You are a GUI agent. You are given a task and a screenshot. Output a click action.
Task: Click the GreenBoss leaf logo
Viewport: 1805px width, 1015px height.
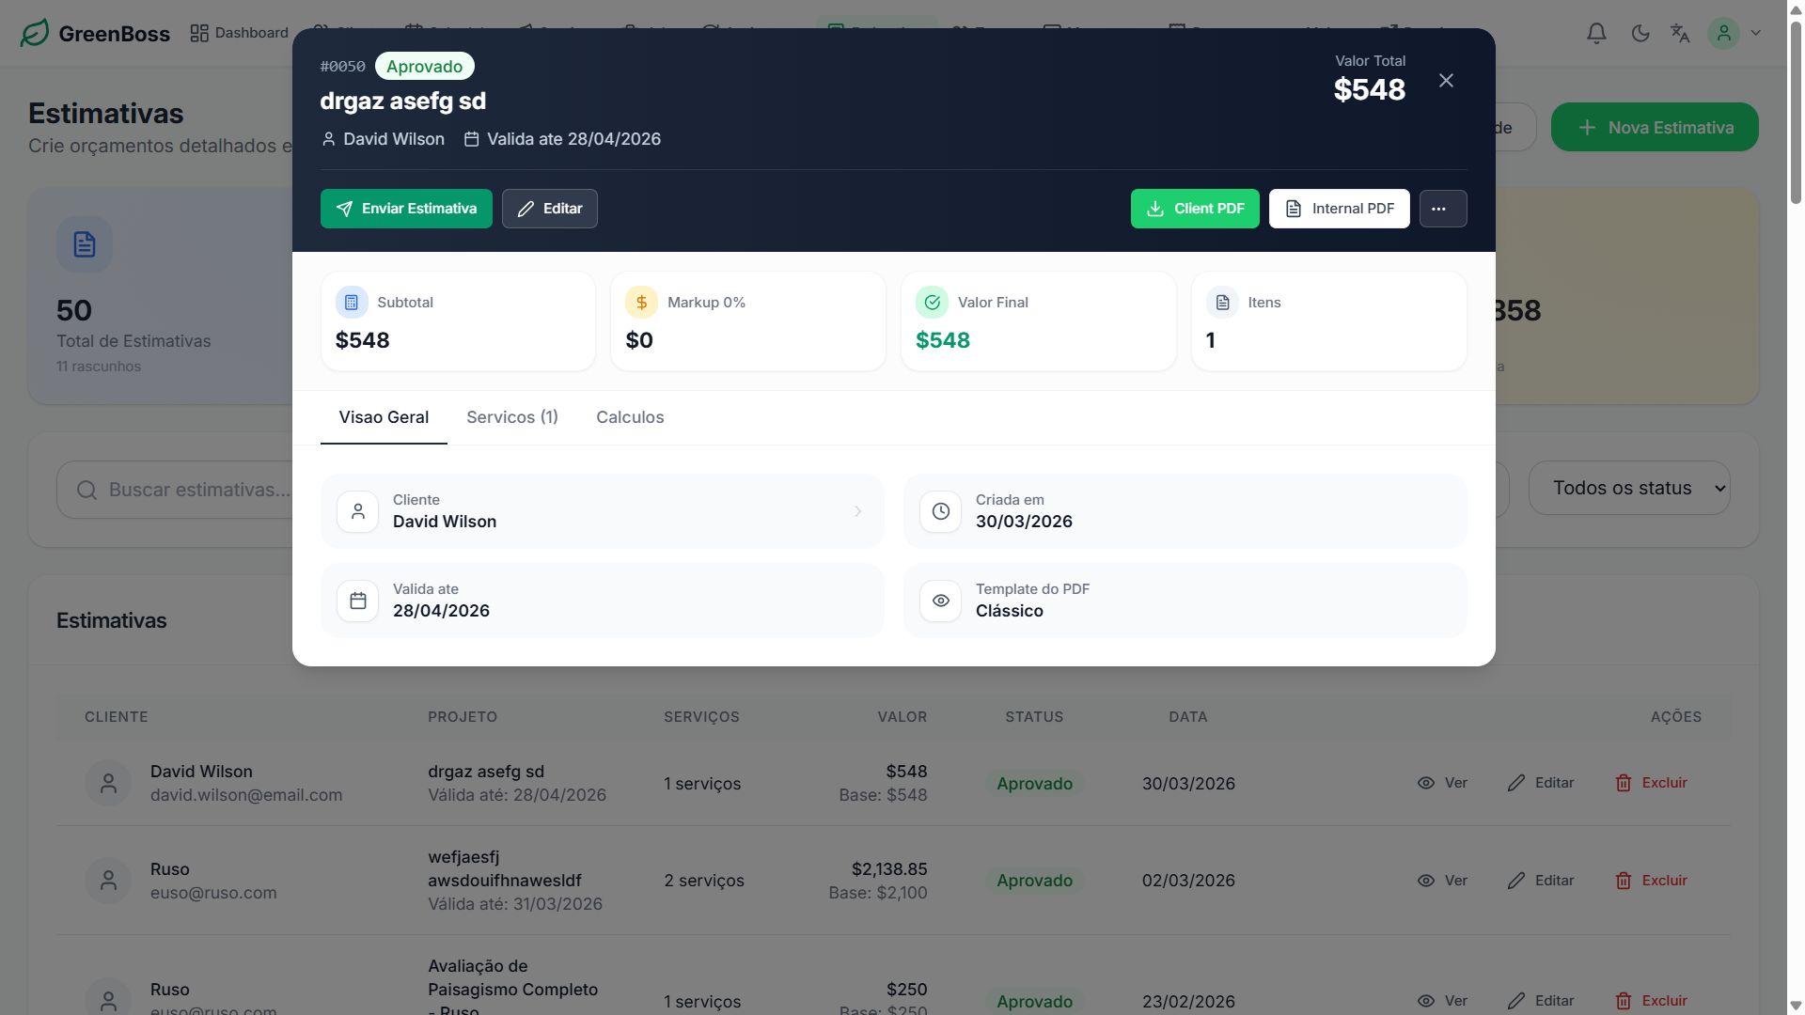pos(35,33)
